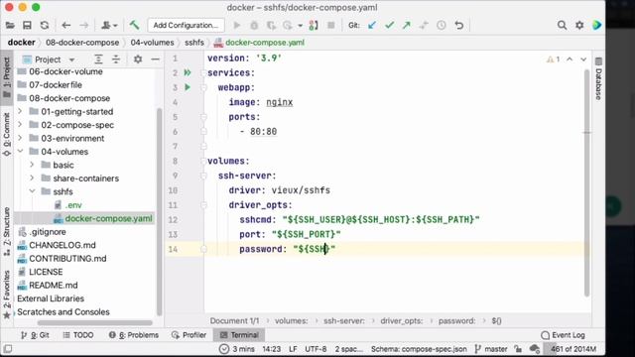635x357 pixels.
Task: Open the Terminal tool window tab
Action: (239, 335)
